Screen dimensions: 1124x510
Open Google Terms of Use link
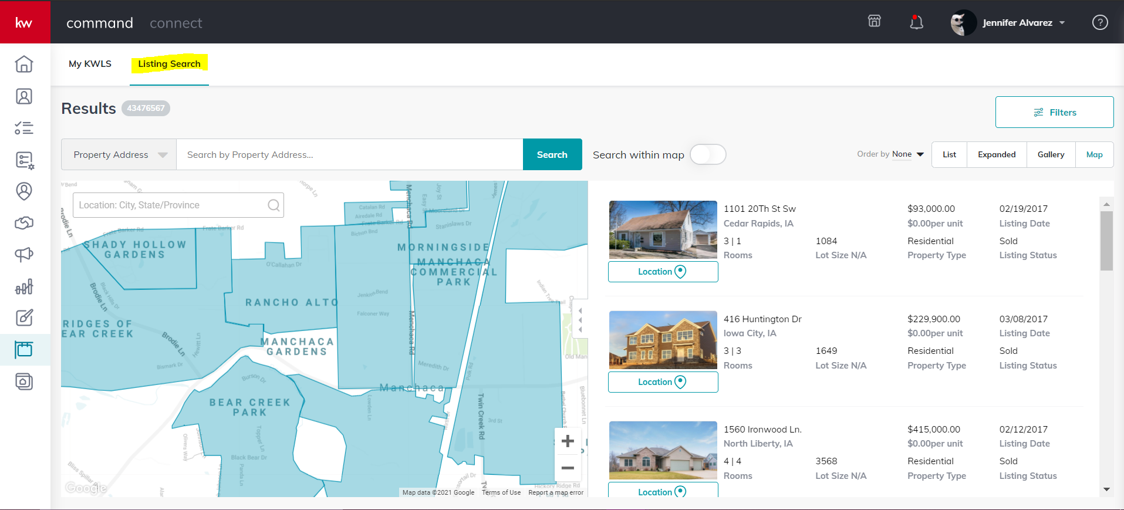[x=501, y=492]
